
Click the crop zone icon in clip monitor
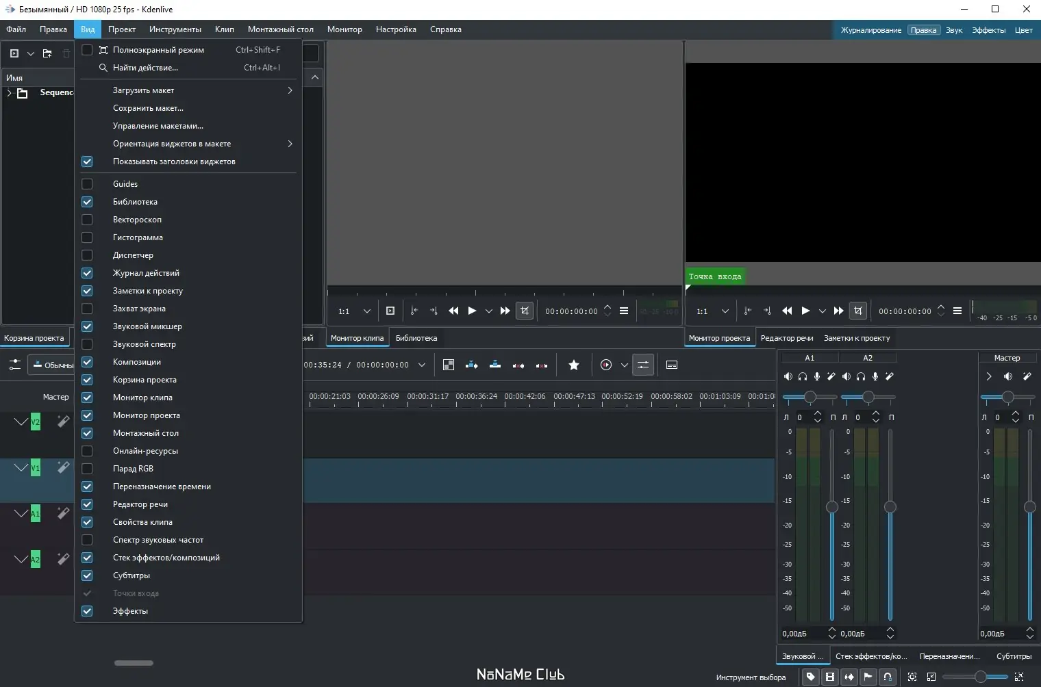point(525,311)
